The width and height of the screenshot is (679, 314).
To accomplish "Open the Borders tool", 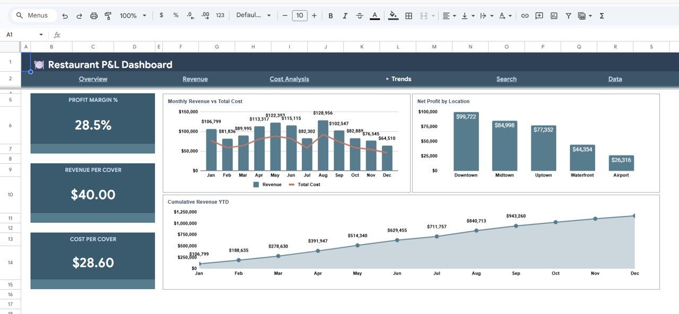I will 408,16.
